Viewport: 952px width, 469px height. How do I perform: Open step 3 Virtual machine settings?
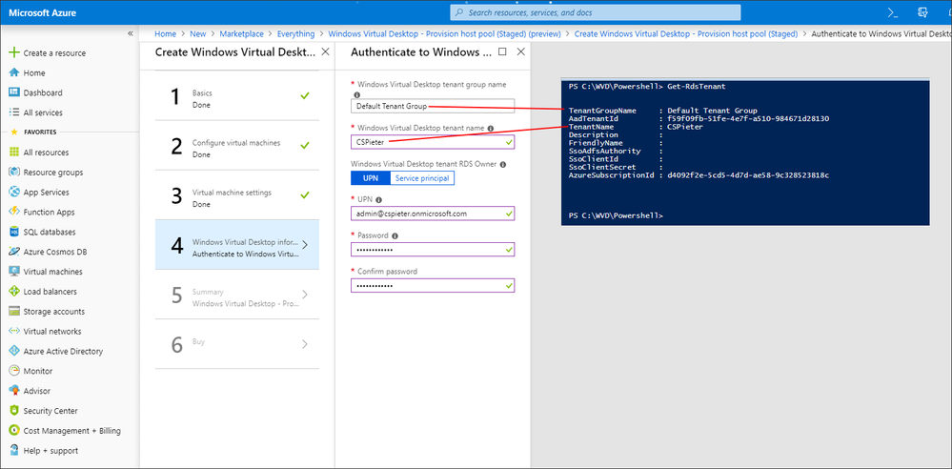237,195
